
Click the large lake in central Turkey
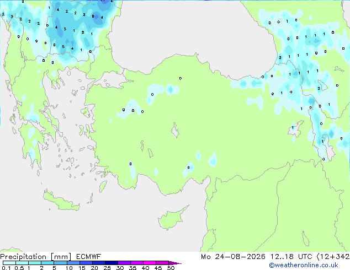coord(175,130)
